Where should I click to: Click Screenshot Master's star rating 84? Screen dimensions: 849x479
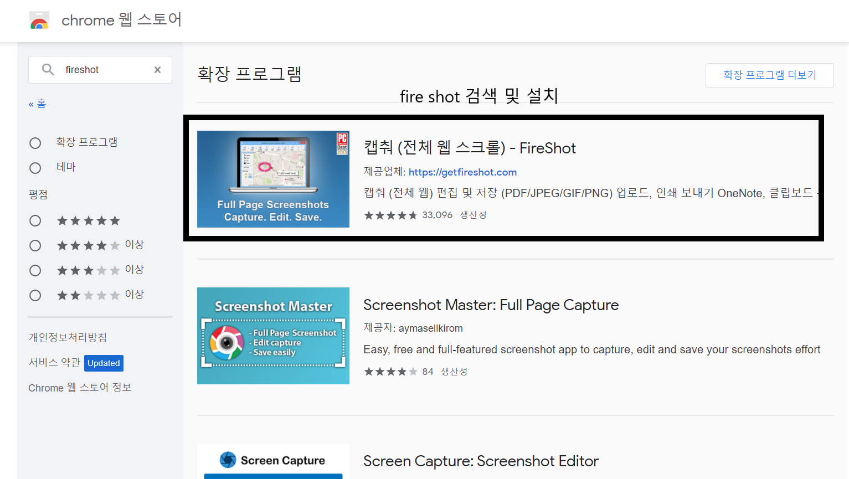pos(398,372)
